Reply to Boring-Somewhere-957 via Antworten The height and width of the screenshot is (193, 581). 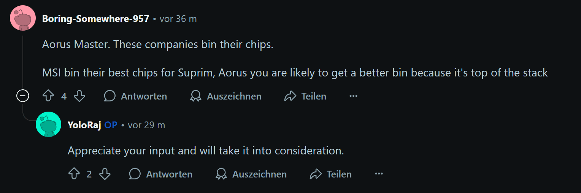coord(136,96)
